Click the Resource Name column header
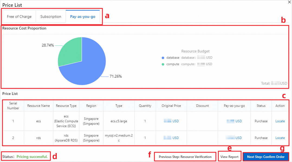The height and width of the screenshot is (162, 292). tap(38, 106)
